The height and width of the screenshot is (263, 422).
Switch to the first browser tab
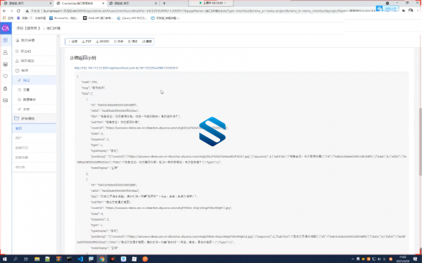[x=27, y=4]
